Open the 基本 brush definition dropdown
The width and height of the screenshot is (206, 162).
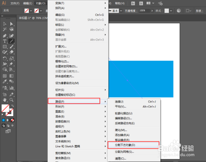121,11
